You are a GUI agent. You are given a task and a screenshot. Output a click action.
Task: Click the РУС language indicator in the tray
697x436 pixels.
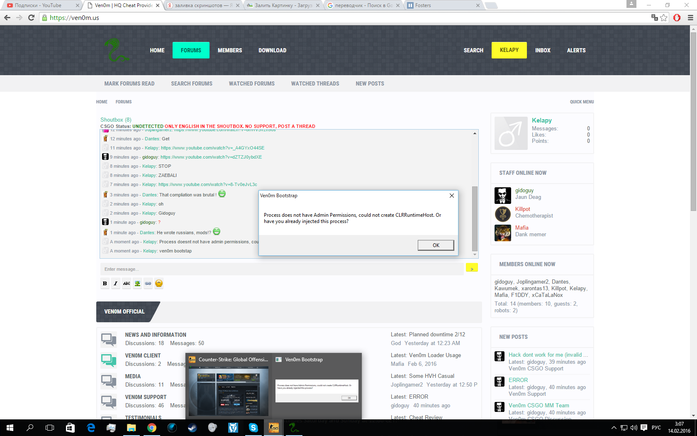(x=656, y=428)
